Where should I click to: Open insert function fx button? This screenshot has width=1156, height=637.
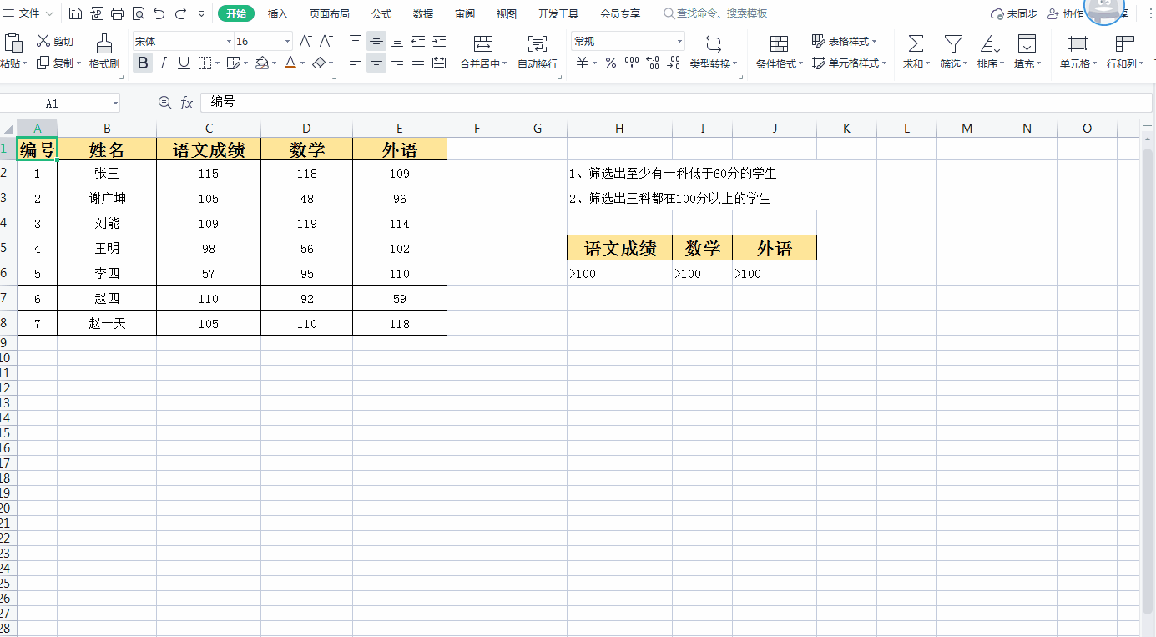point(187,103)
